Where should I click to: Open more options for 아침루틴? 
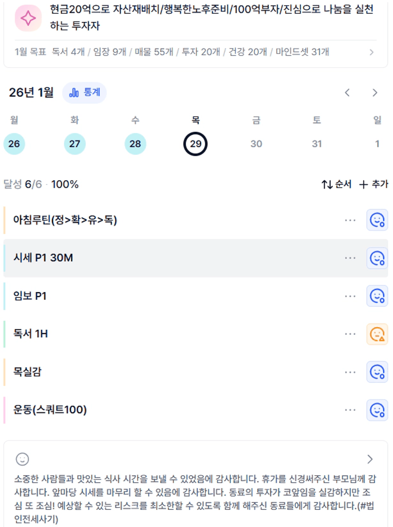pos(350,220)
